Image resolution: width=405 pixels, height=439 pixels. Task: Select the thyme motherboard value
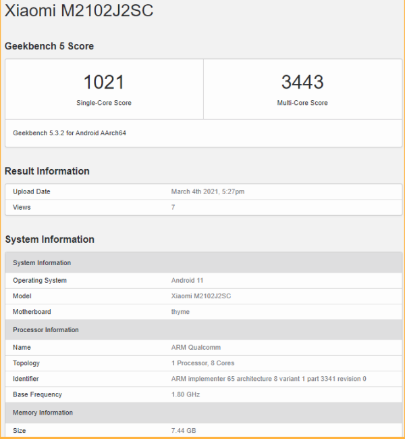(180, 312)
